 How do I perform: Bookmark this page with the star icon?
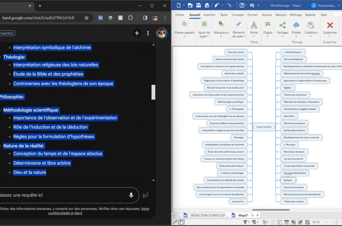tap(86, 18)
